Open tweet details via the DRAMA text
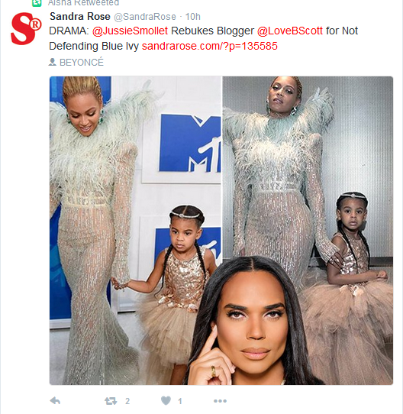This screenshot has height=414, width=403. tap(69, 31)
